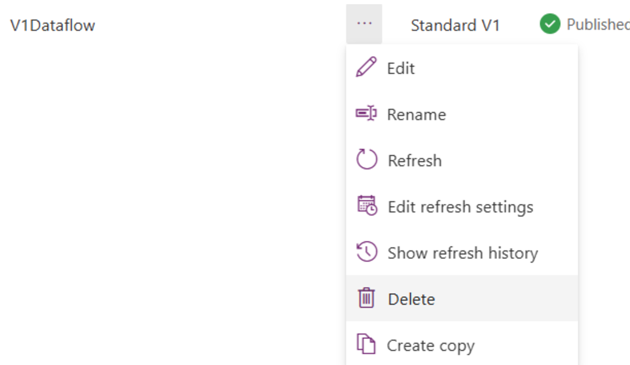Viewport: 630px width, 365px height.
Task: Click Refresh to update the dataflow
Action: click(414, 160)
